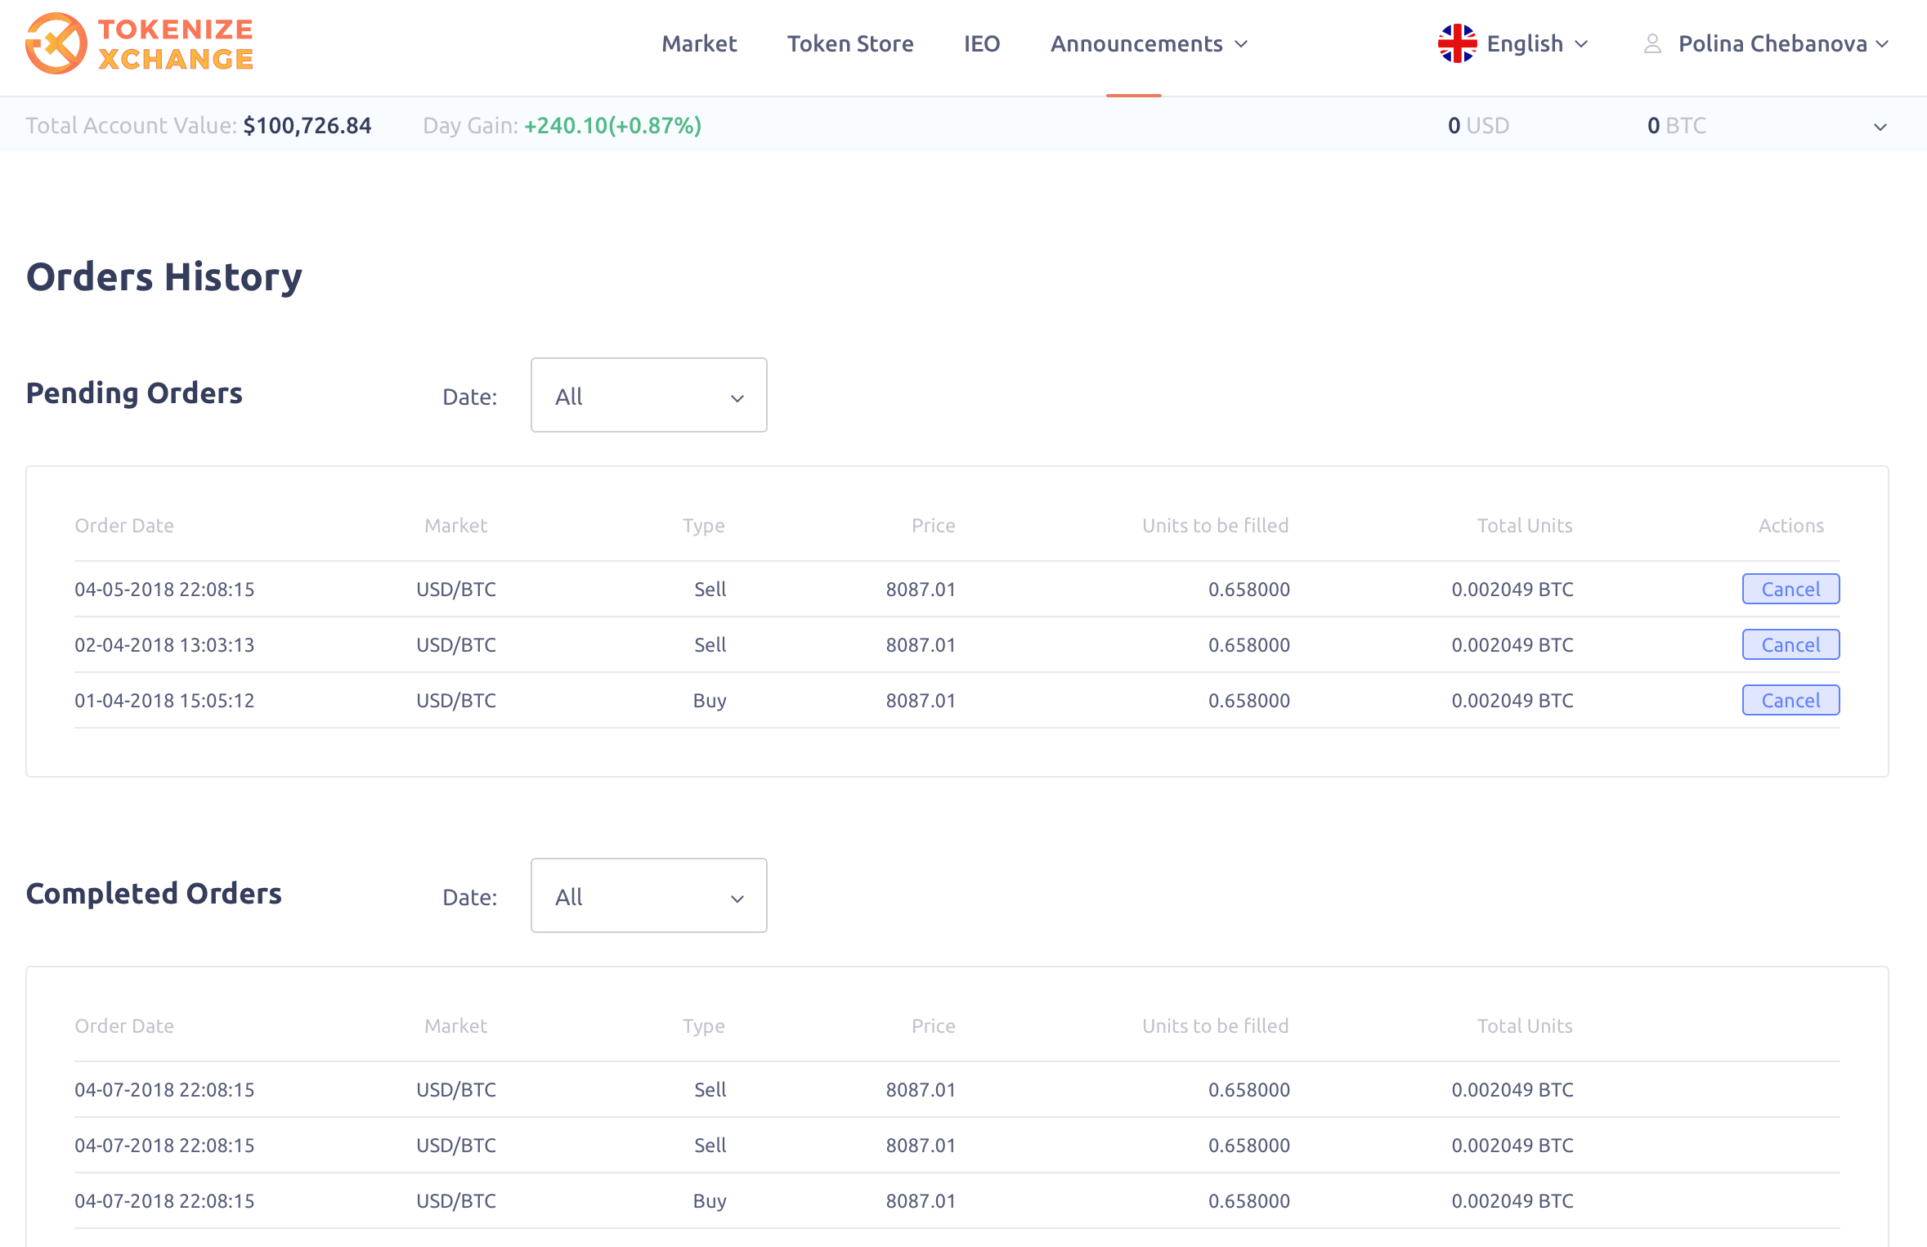Viewport: 1927px width, 1247px height.
Task: Click the Completed Orders heading
Action: point(154,893)
